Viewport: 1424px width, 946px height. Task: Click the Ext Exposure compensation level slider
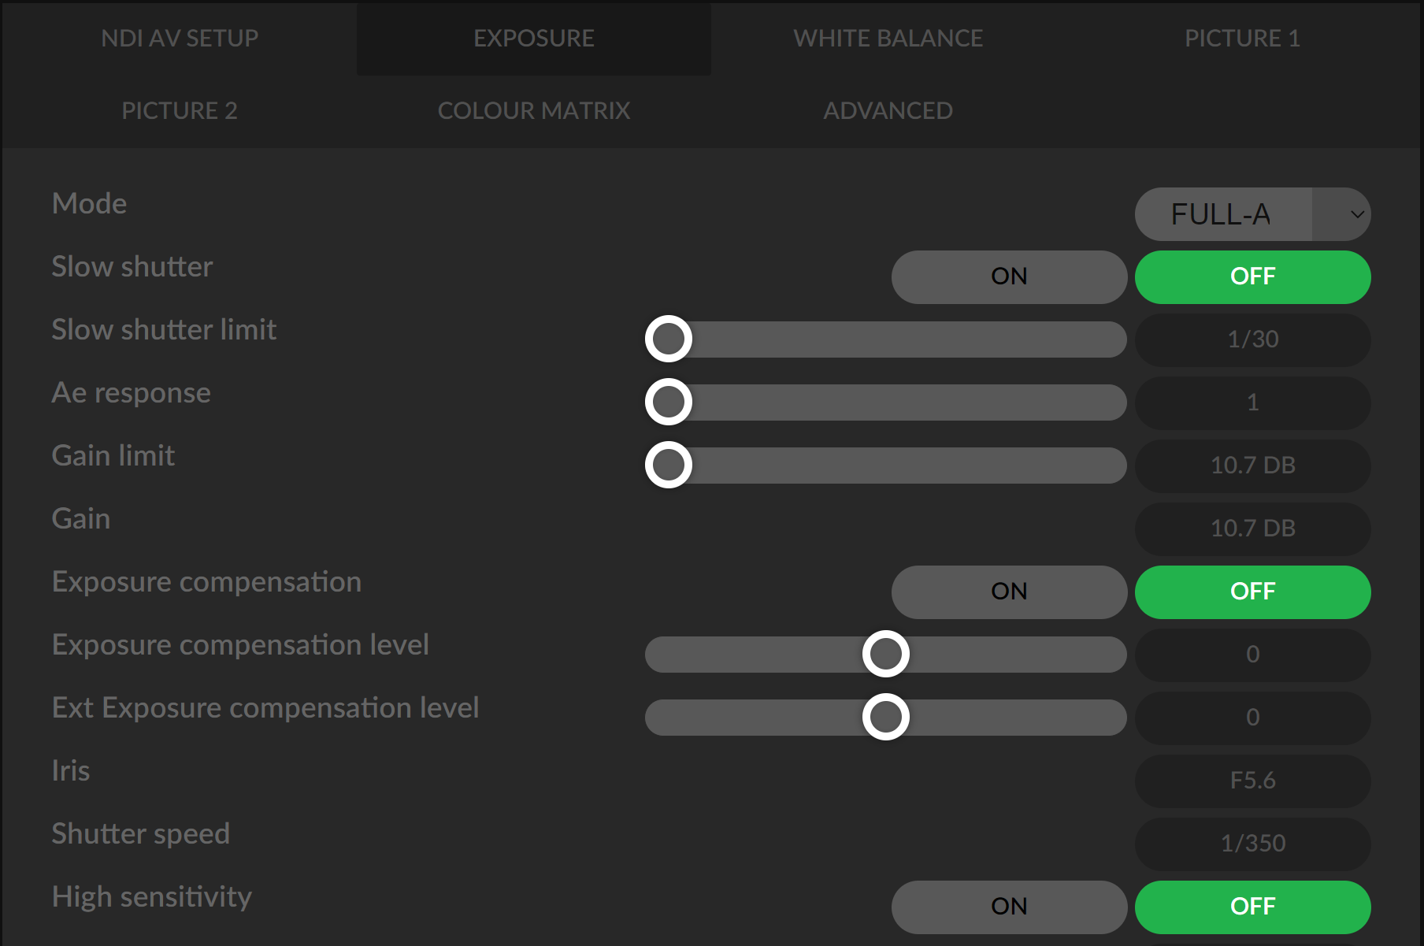pyautogui.click(x=886, y=718)
